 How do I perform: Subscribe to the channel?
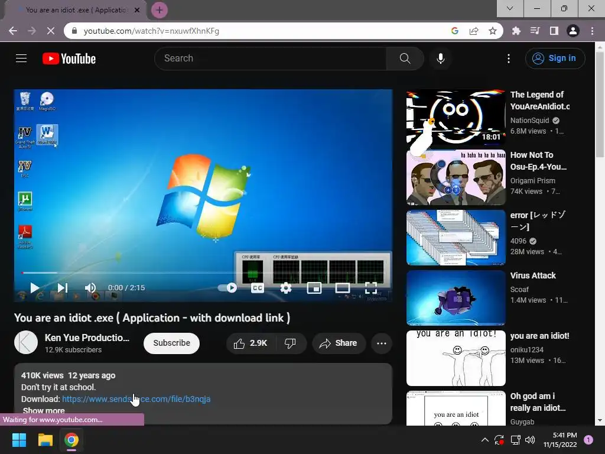(x=172, y=343)
